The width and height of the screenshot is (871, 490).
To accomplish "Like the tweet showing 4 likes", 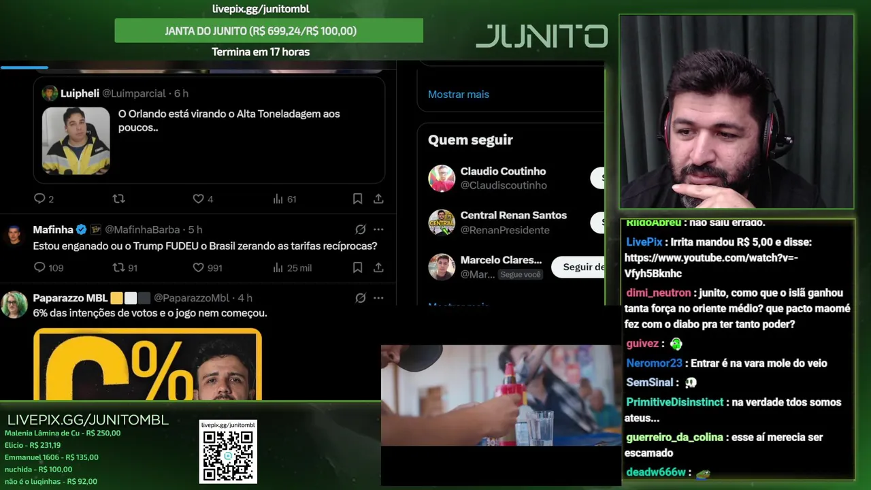I will click(x=198, y=199).
